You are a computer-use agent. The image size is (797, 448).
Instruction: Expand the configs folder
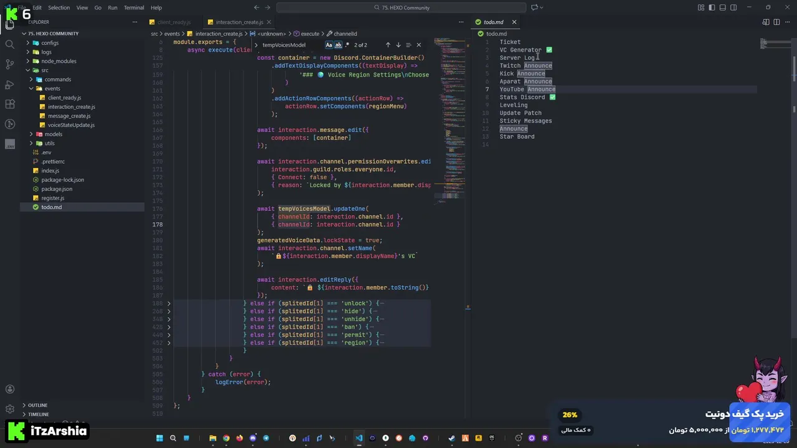pyautogui.click(x=50, y=43)
